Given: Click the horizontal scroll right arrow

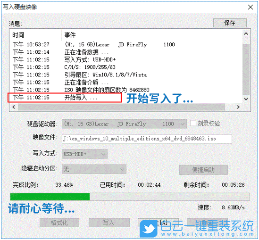Looking at the screenshot, I should 238,107.
